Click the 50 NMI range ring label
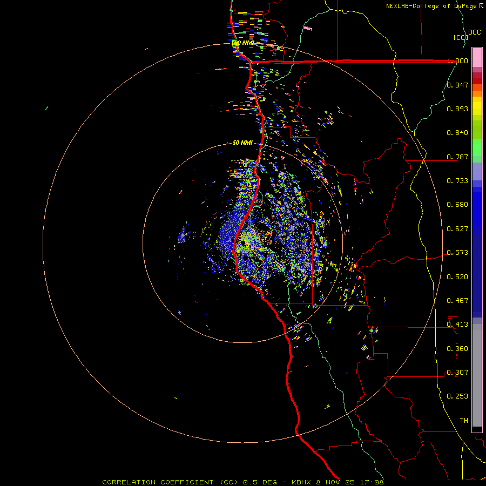The width and height of the screenshot is (486, 486). (242, 143)
